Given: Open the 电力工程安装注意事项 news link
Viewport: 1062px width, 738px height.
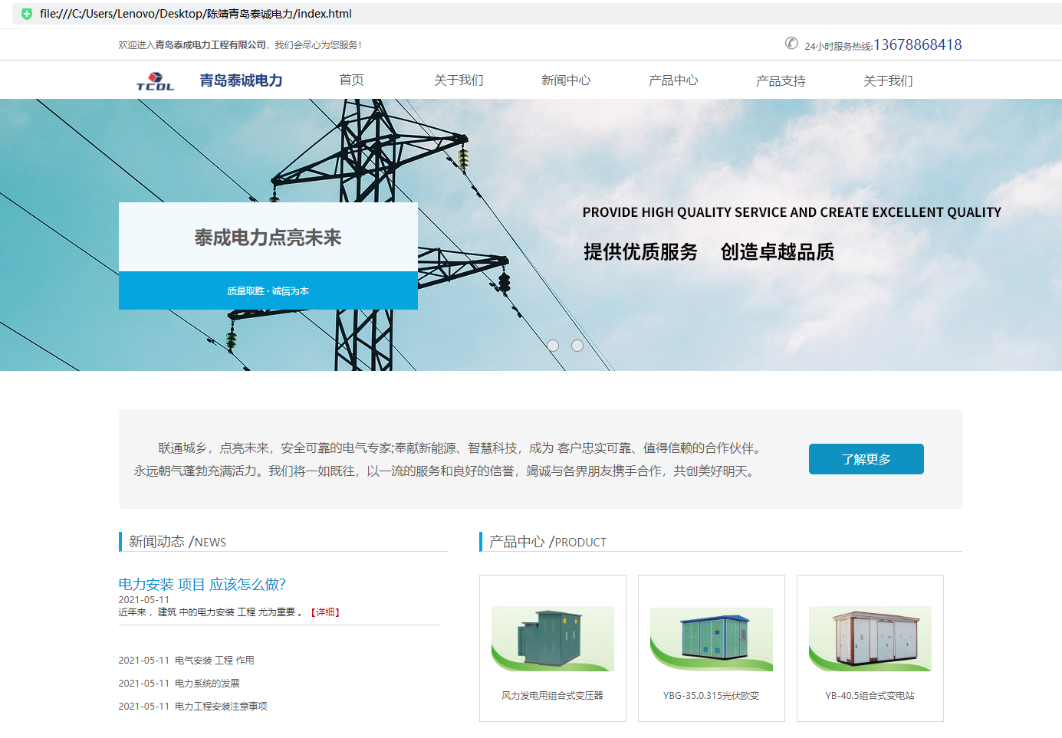Looking at the screenshot, I should pyautogui.click(x=221, y=707).
